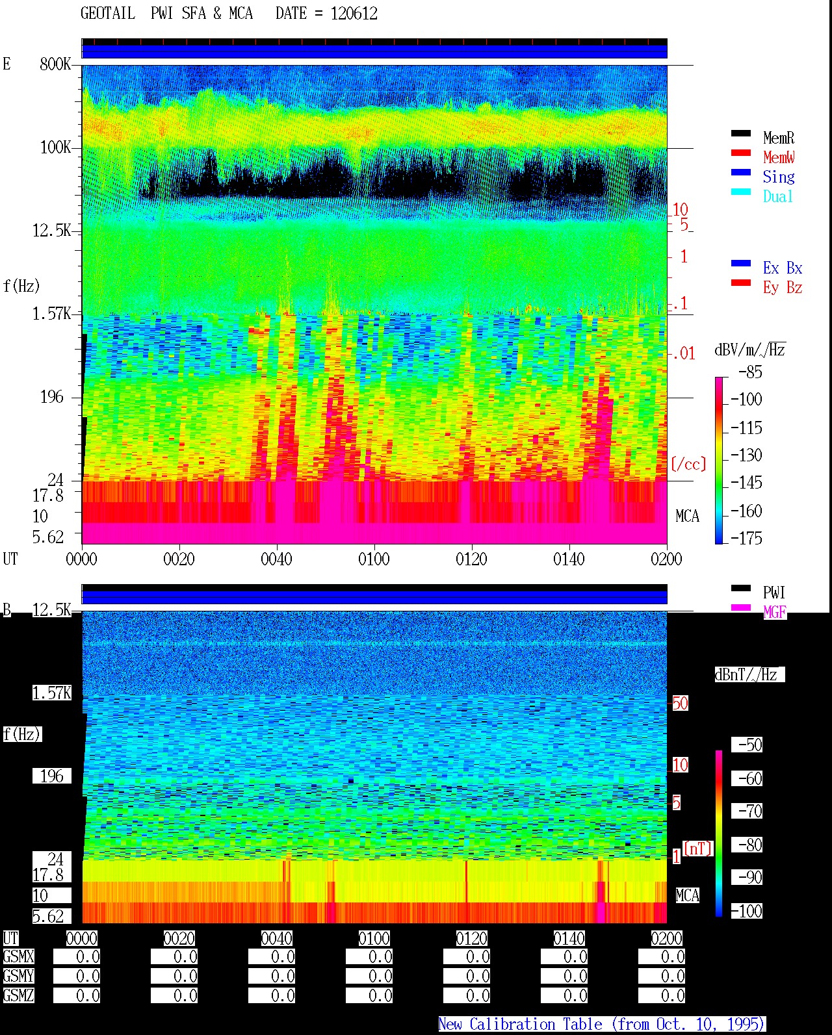832x1035 pixels.
Task: Click the magenta MGF legend swatch
Action: pos(741,608)
